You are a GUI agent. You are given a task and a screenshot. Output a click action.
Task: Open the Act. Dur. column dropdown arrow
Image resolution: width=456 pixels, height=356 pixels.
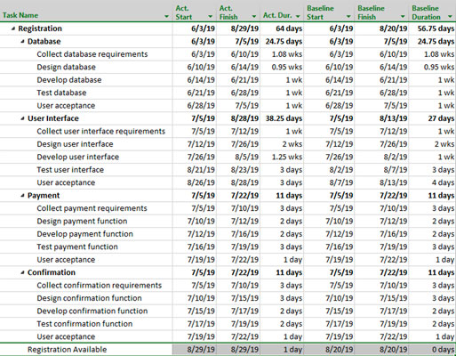[298, 16]
